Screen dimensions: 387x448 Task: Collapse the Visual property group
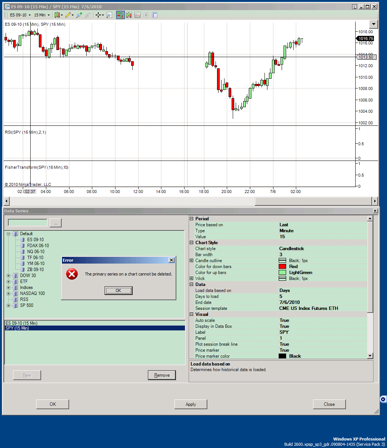click(x=192, y=314)
